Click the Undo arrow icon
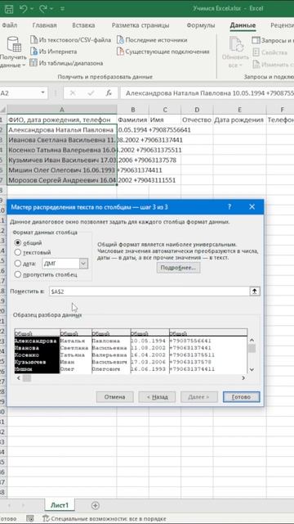The image size is (294, 524). [x=24, y=9]
